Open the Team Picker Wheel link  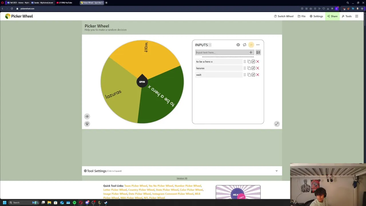[x=136, y=186]
